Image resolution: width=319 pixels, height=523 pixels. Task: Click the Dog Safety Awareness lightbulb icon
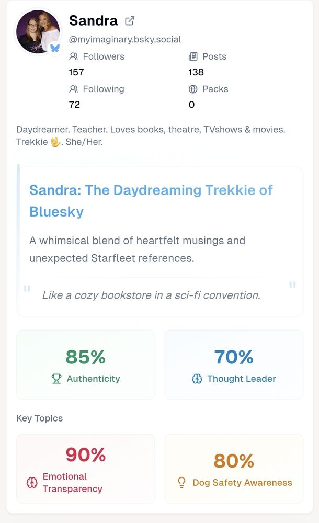181,482
